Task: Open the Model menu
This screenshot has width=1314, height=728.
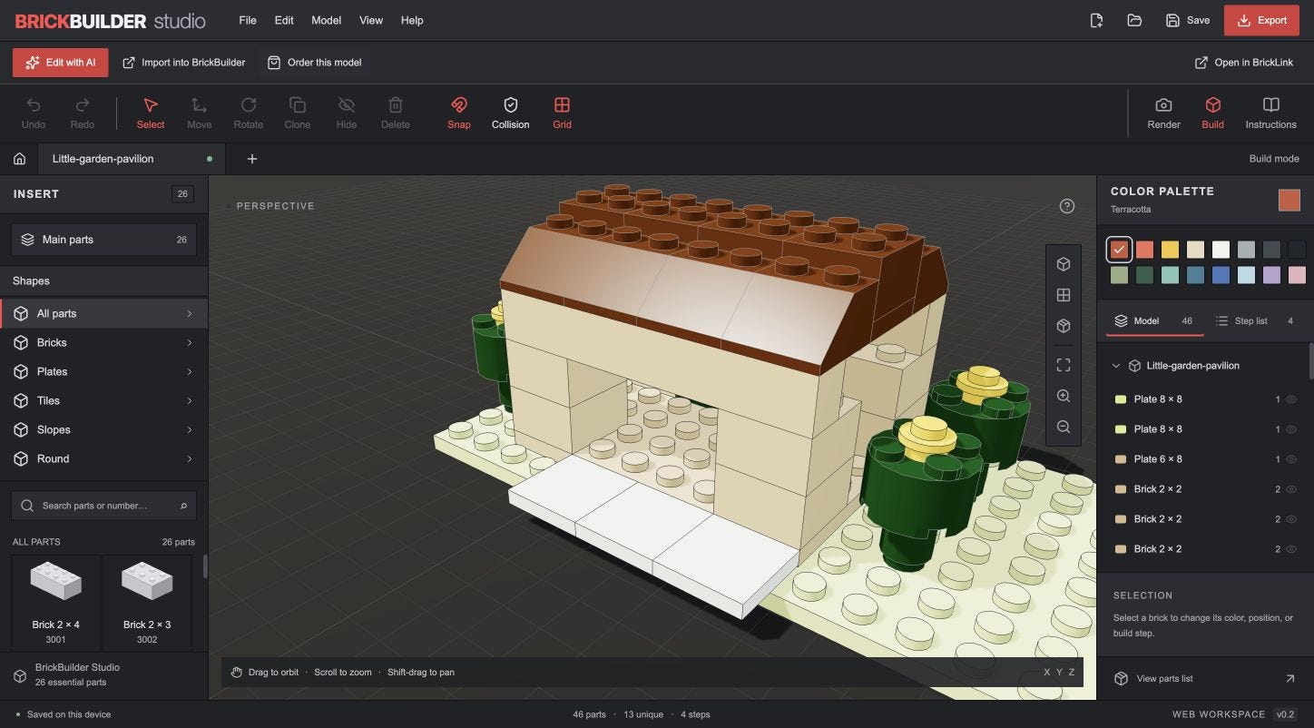Action: [326, 20]
